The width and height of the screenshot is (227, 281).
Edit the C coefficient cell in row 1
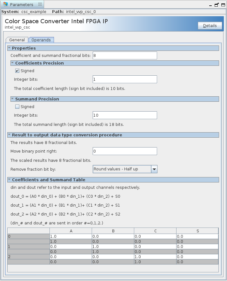(x=155, y=247)
